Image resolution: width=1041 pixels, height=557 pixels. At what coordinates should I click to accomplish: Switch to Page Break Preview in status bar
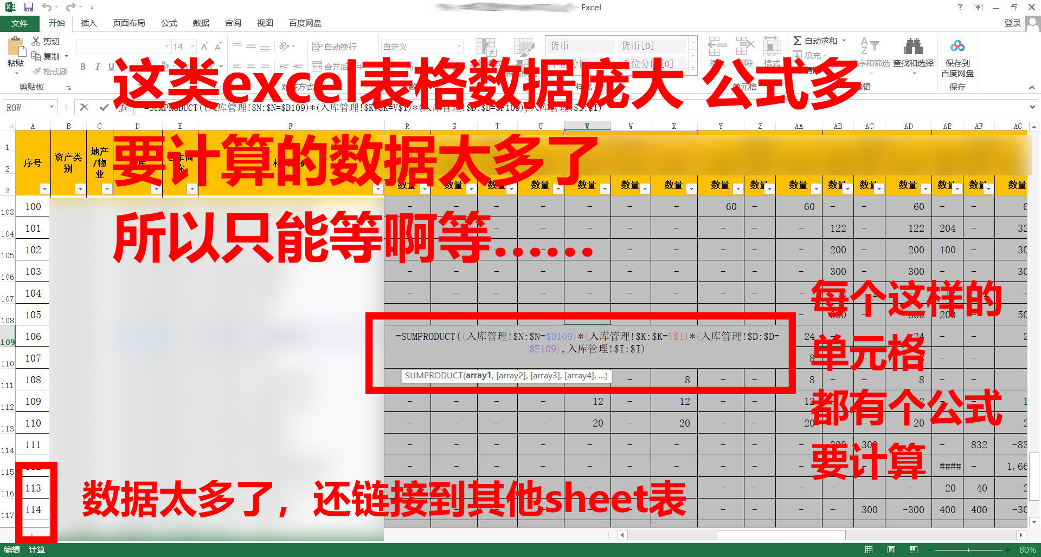914,550
